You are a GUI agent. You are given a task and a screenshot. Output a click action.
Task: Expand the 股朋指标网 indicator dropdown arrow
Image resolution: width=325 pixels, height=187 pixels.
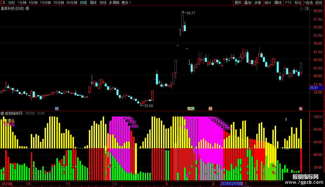click(2, 113)
